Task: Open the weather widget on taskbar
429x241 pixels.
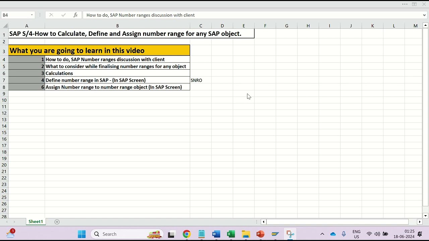Action: click(x=11, y=233)
